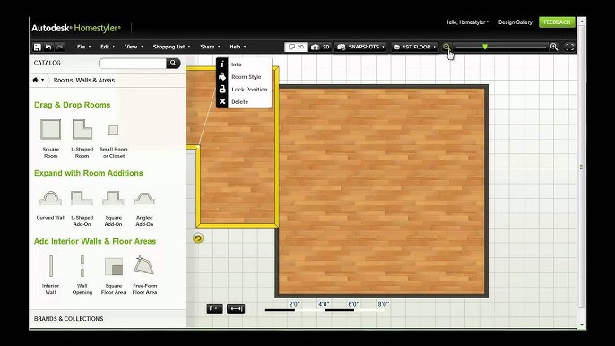
Task: Open the Design Gallery link
Action: coord(515,22)
